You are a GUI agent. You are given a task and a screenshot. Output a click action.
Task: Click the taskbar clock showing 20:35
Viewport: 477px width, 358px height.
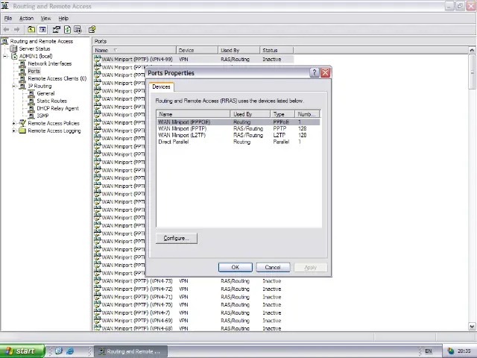[x=464, y=351]
